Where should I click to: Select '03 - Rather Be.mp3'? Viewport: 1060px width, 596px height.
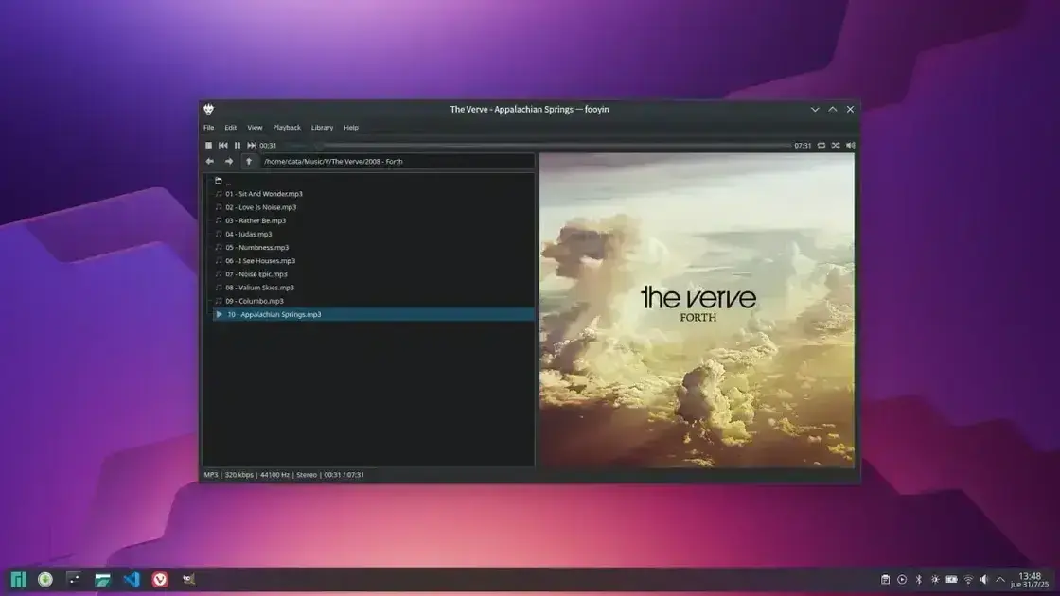click(x=373, y=220)
